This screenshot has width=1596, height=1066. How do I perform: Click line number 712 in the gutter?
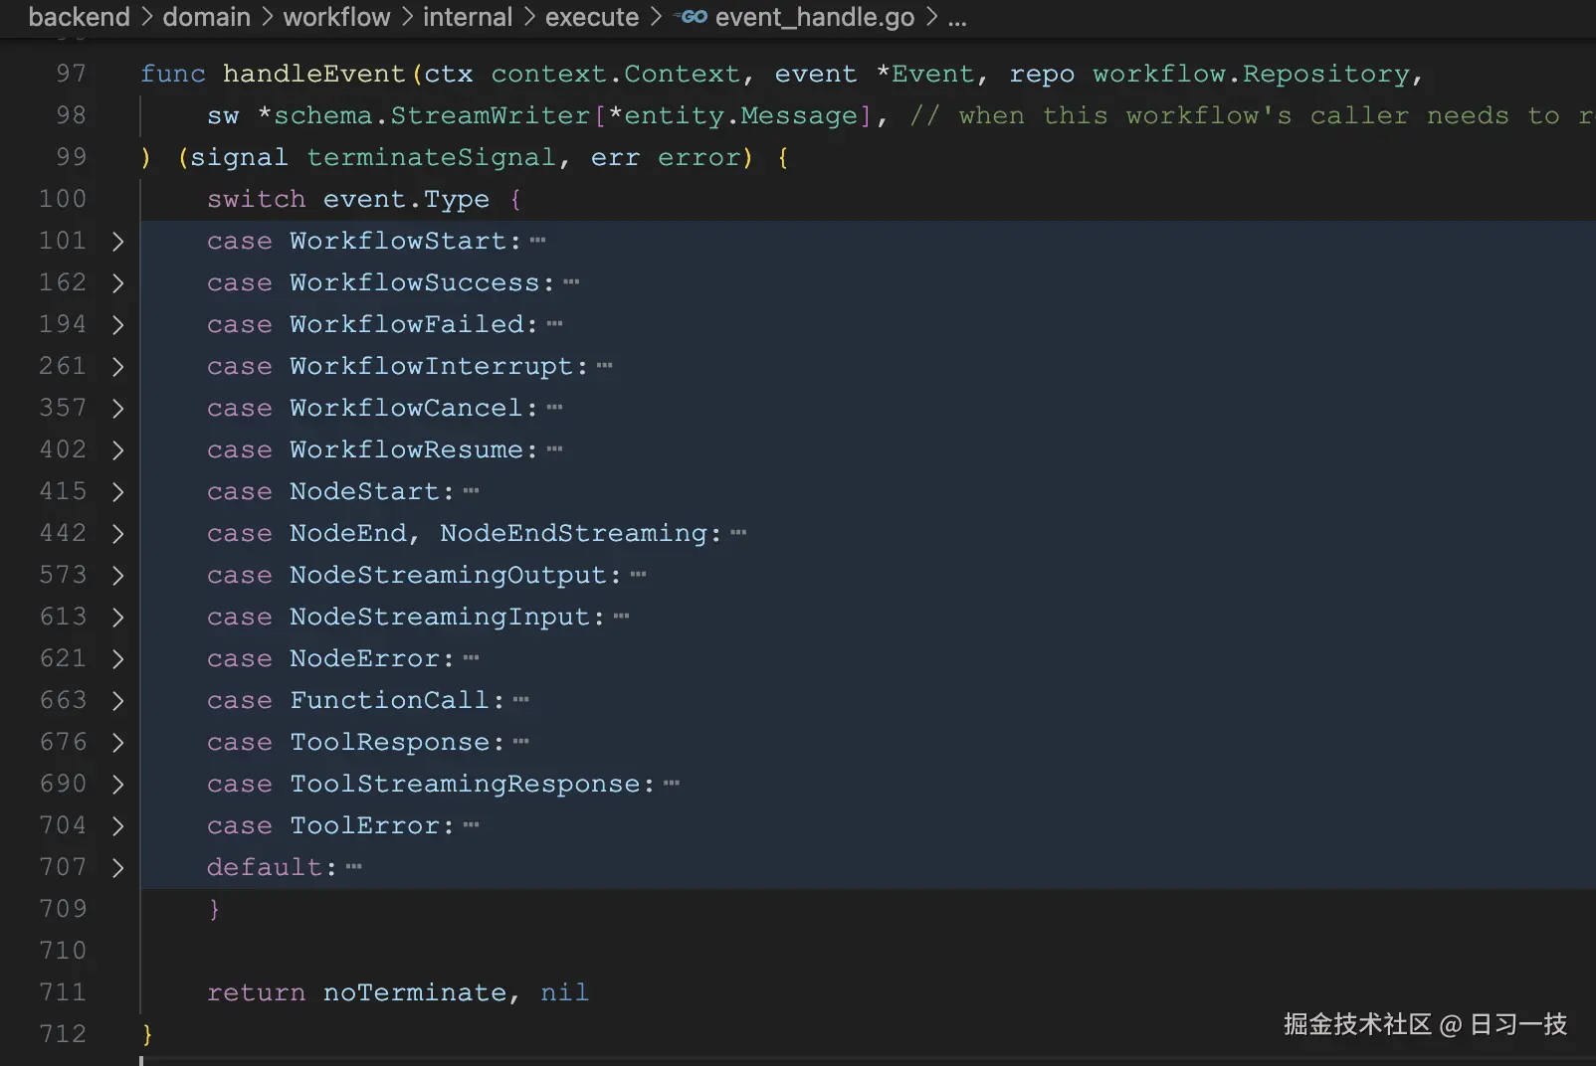tap(63, 1034)
